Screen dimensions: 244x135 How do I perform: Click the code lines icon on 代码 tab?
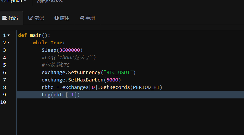(x=4, y=18)
